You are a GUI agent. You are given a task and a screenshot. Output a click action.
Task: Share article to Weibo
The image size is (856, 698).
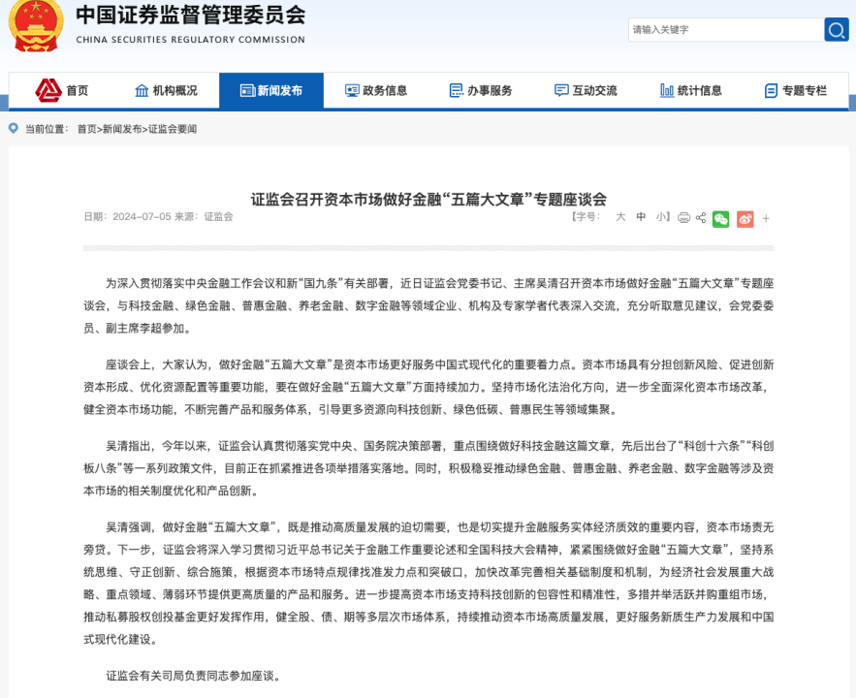[745, 218]
